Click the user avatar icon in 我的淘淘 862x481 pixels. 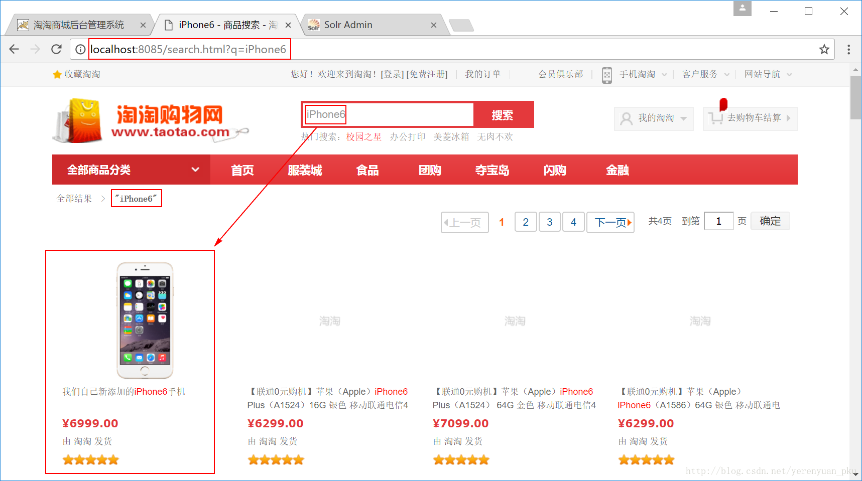(x=626, y=118)
